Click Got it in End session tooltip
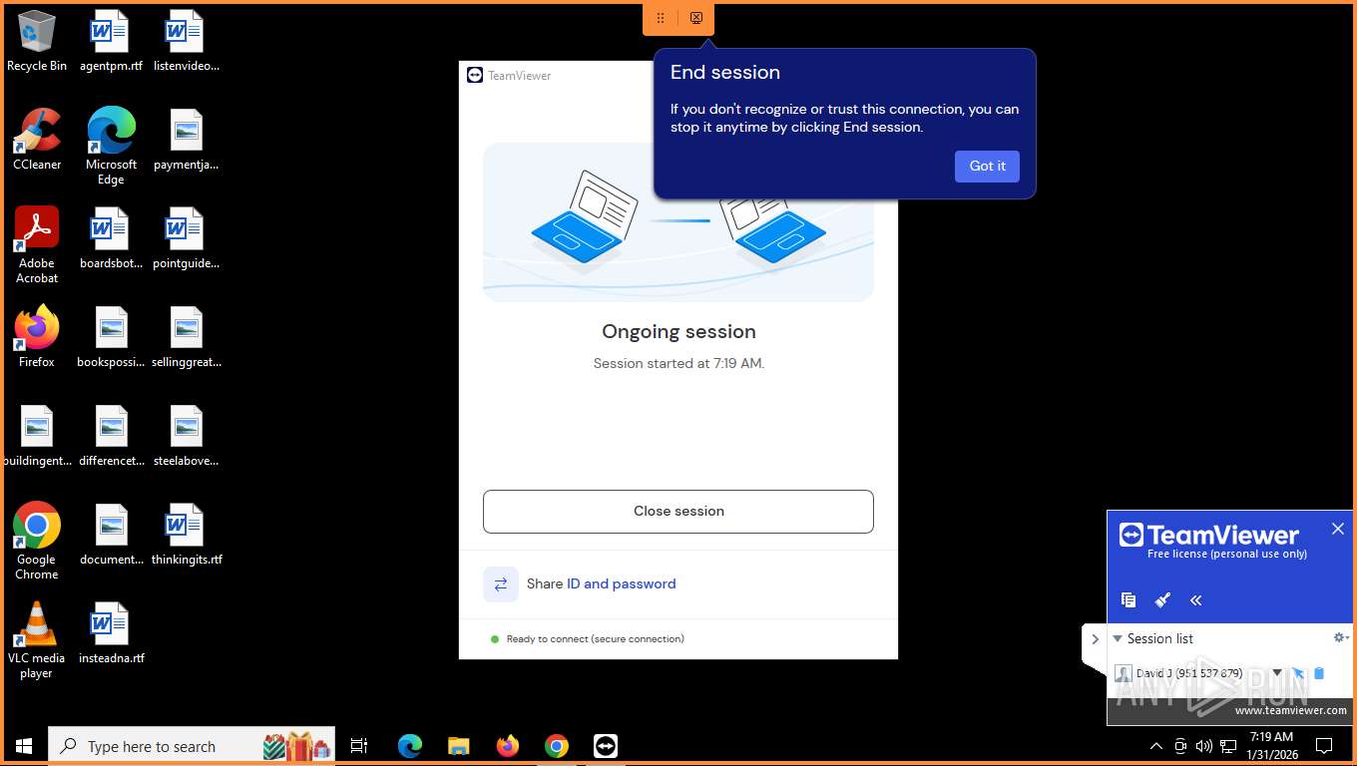1357x766 pixels. tap(987, 167)
